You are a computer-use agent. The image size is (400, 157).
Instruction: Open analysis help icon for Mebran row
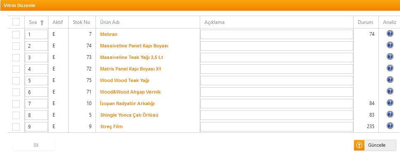tap(390, 33)
